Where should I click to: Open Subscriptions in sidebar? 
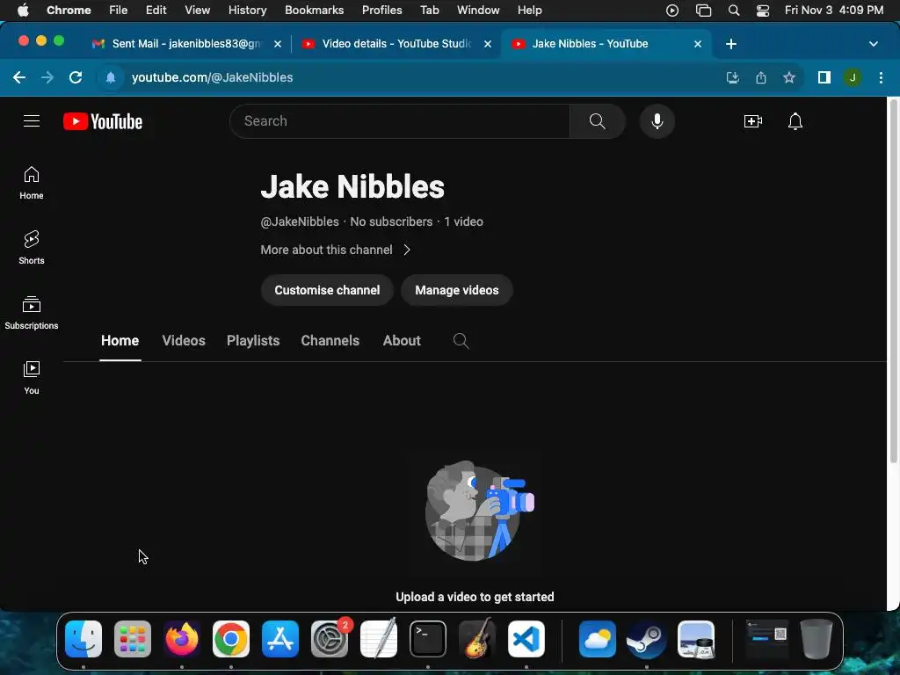(x=32, y=313)
